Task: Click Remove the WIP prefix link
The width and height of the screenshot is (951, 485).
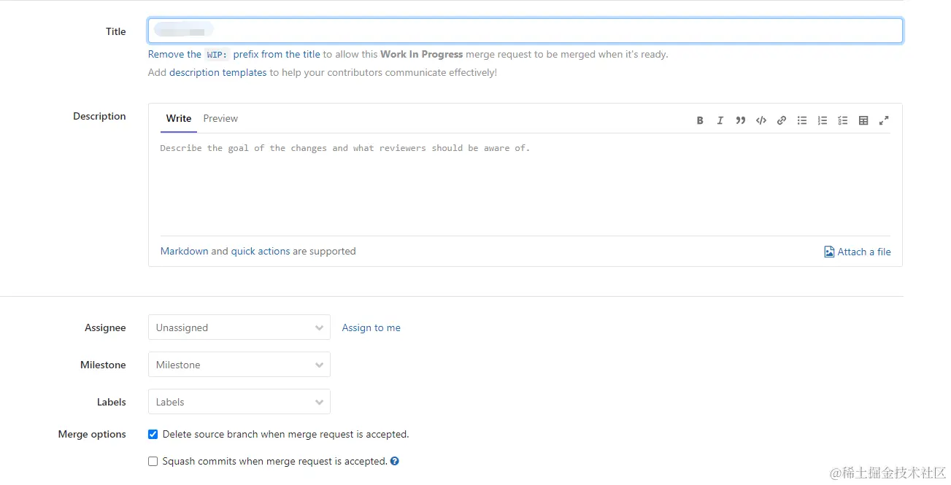Action: (x=234, y=54)
